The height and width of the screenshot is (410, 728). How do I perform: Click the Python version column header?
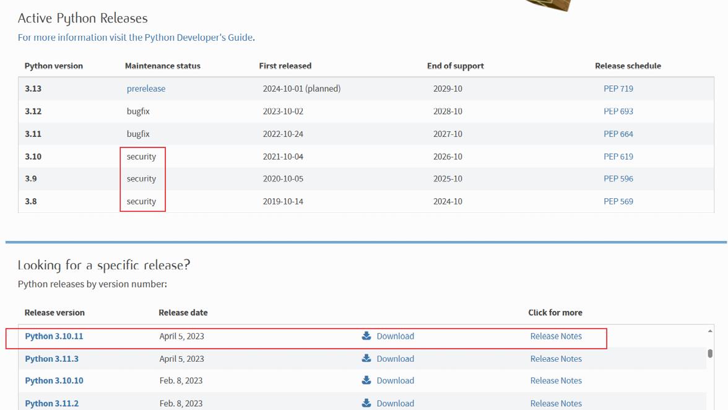53,66
